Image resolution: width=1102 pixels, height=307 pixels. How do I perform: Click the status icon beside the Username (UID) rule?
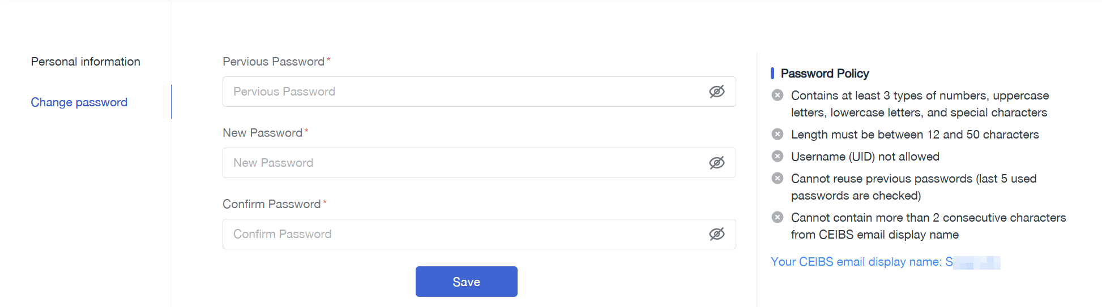tap(778, 156)
